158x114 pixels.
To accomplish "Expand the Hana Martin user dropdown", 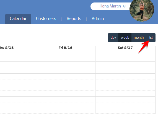I will click(110, 6).
